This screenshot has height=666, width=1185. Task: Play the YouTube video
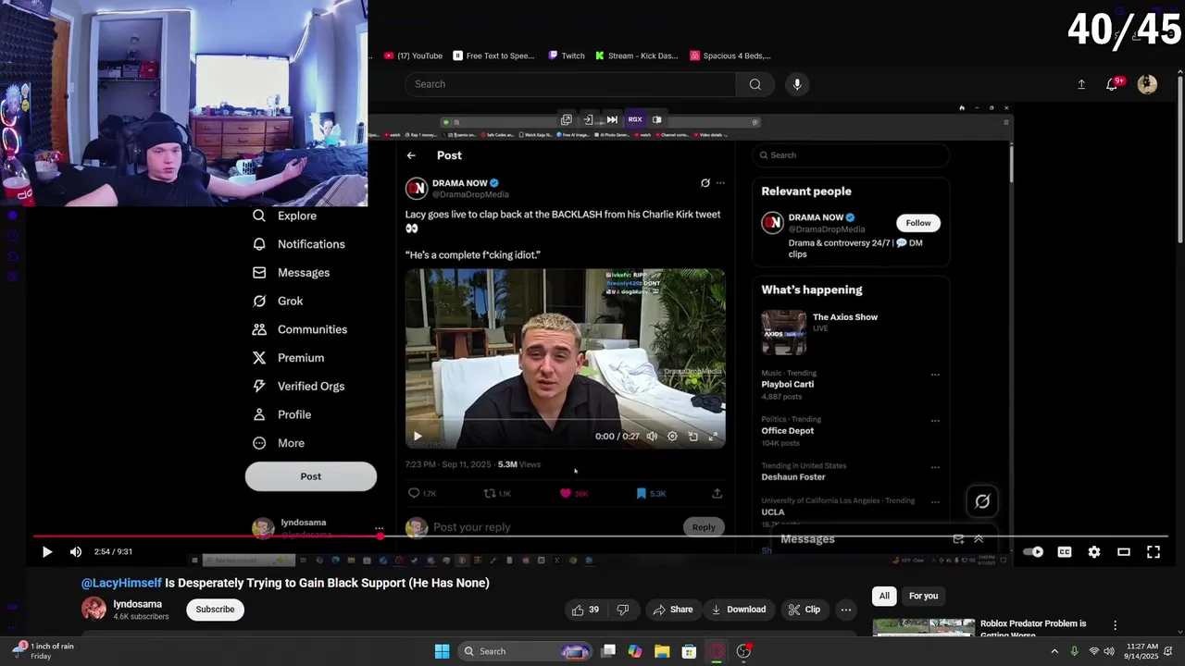47,552
